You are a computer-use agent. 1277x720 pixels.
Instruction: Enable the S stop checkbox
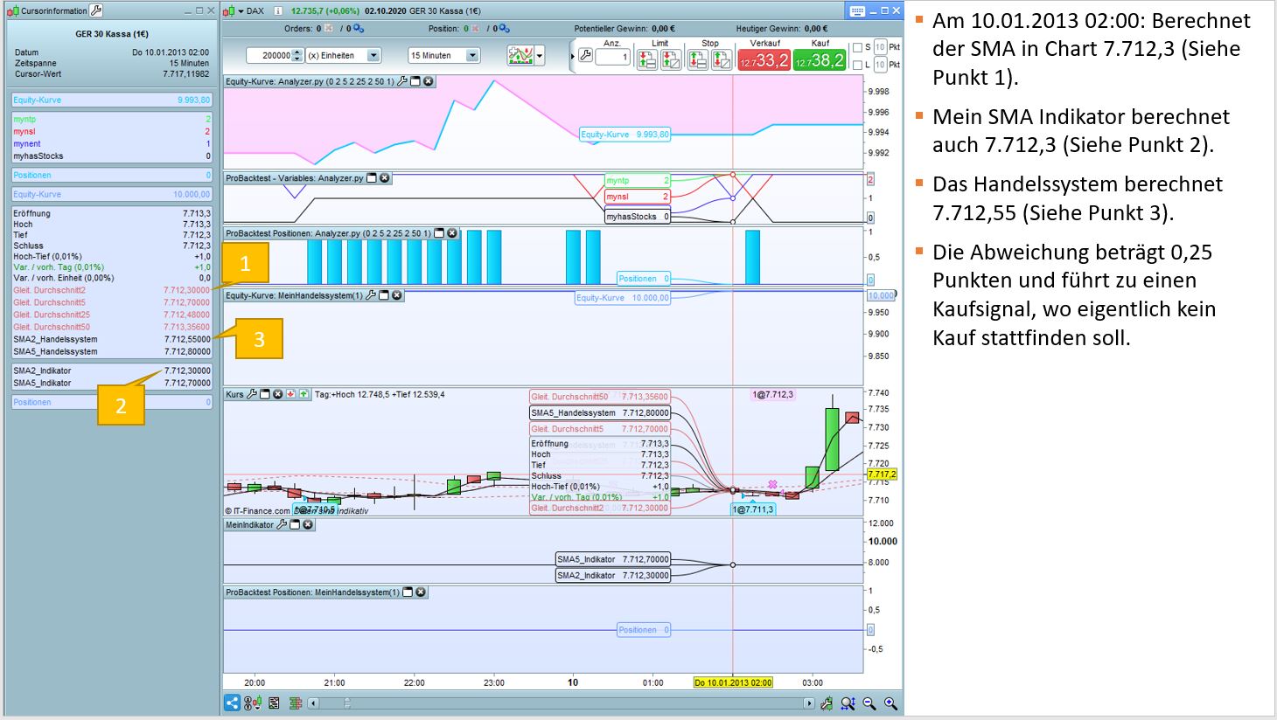857,47
